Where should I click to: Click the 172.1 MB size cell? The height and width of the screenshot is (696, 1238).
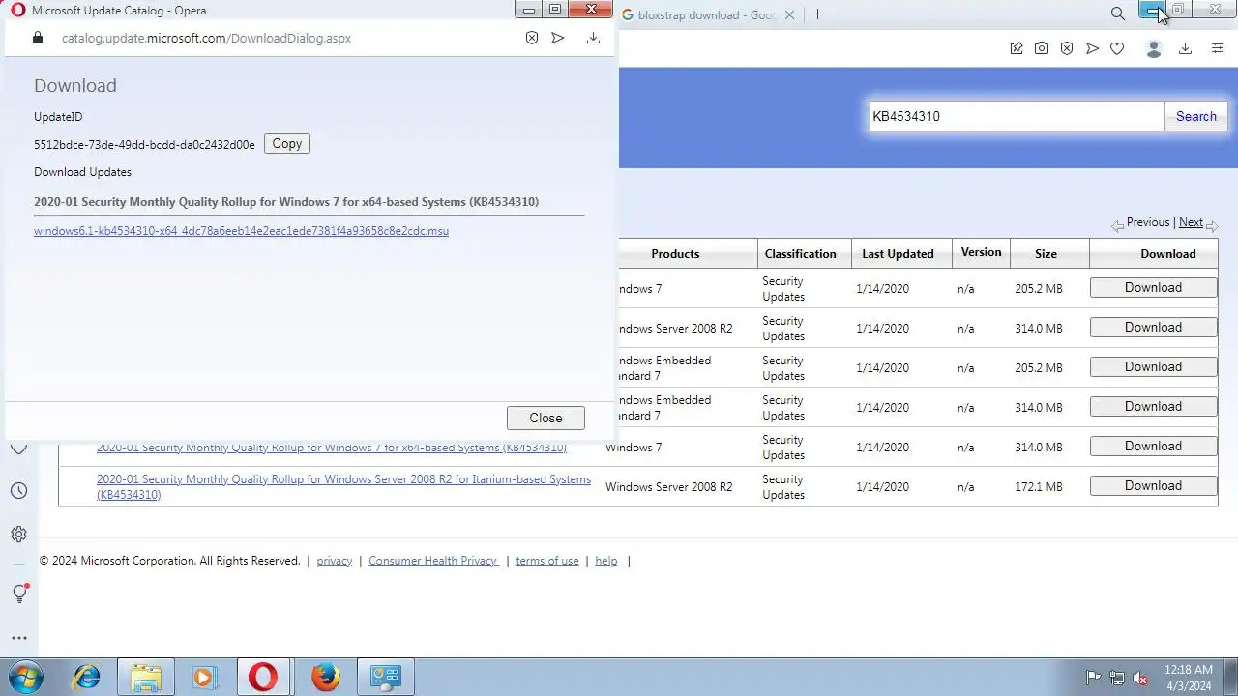pos(1039,487)
